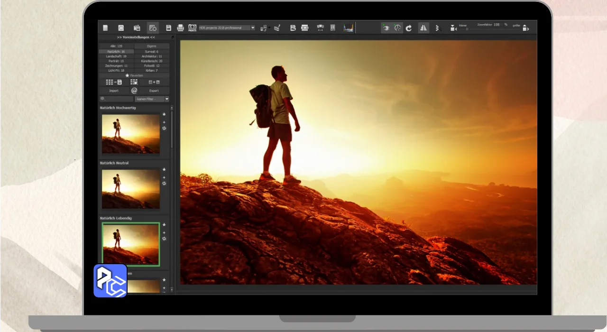Toggle the eye preview icon in toolbar

pos(386,28)
